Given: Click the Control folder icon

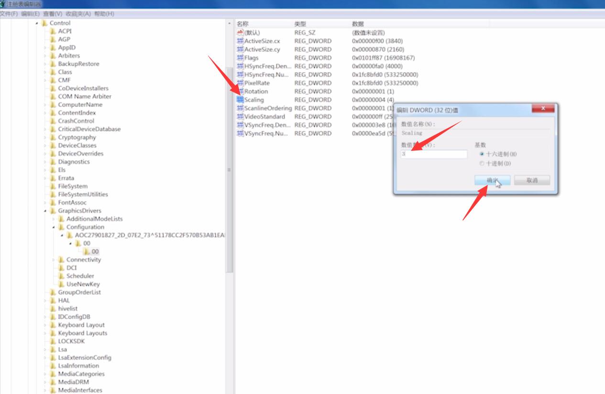Looking at the screenshot, I should point(44,23).
